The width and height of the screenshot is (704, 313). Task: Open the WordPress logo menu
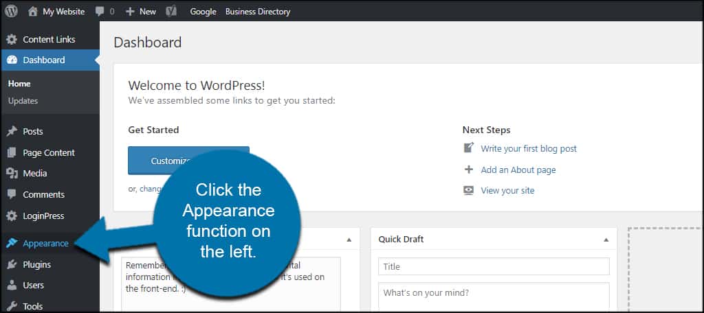point(11,12)
